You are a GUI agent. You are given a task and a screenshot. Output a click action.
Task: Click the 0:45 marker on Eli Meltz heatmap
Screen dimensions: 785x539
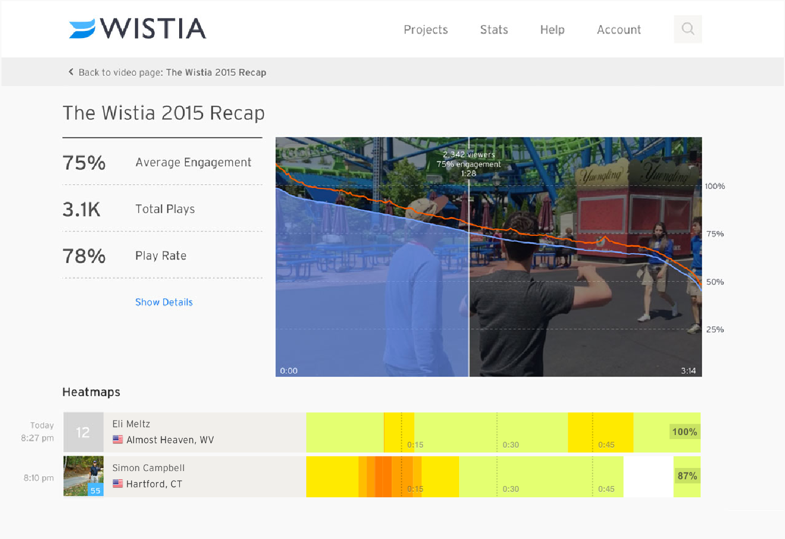(x=606, y=445)
